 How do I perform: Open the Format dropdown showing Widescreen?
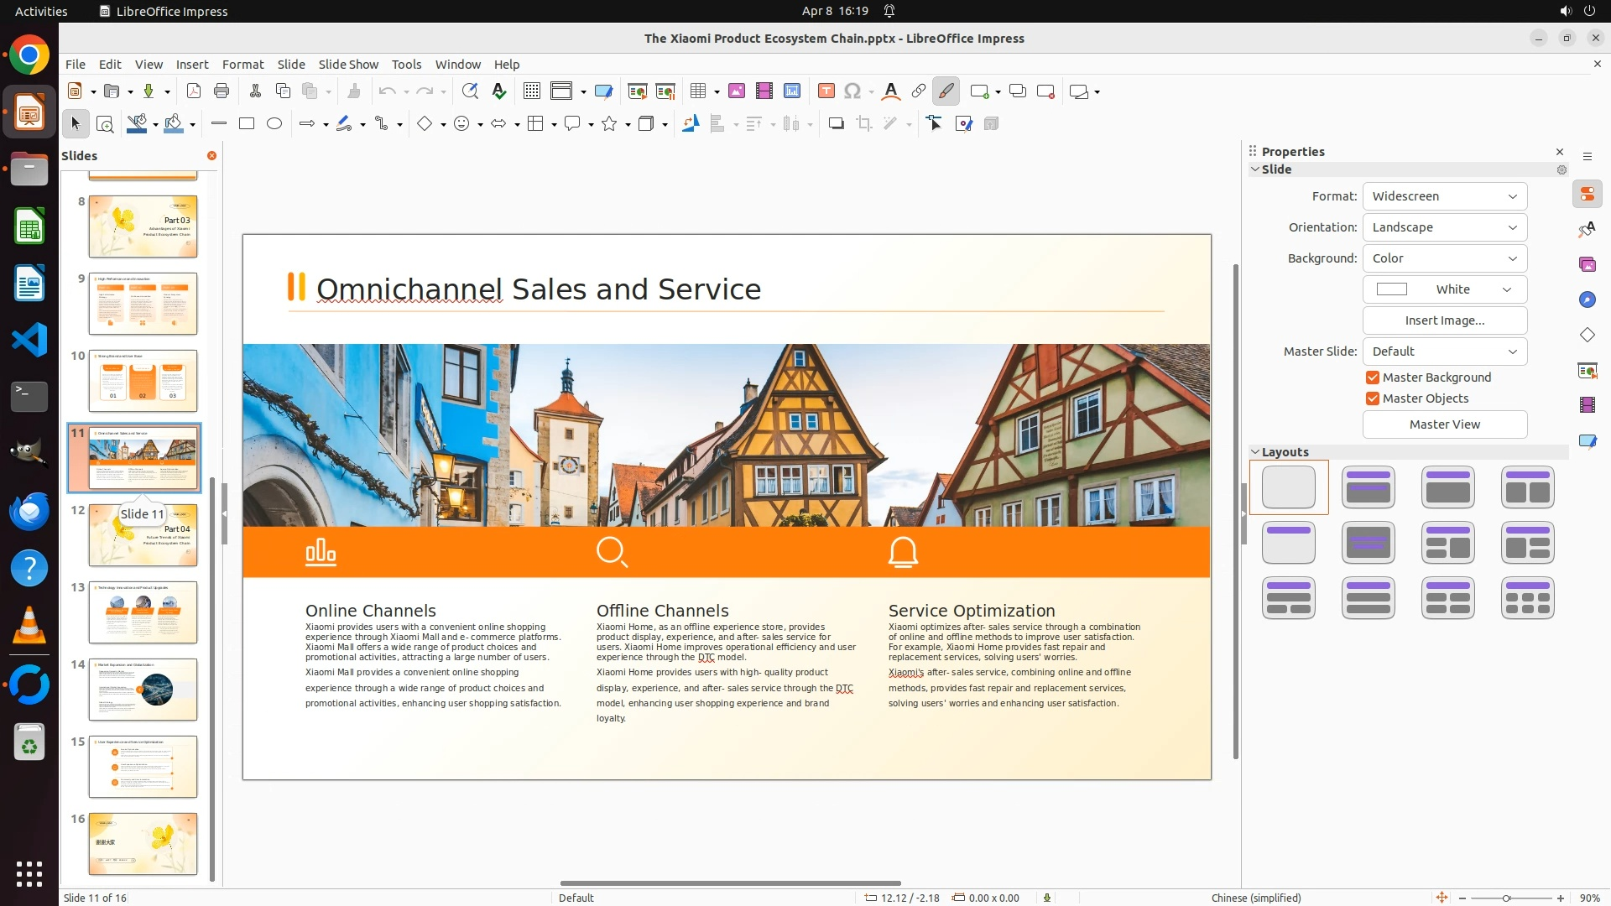1444,196
